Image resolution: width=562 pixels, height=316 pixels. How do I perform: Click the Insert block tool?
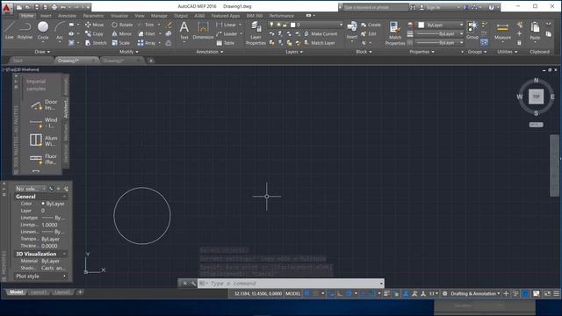[351, 30]
